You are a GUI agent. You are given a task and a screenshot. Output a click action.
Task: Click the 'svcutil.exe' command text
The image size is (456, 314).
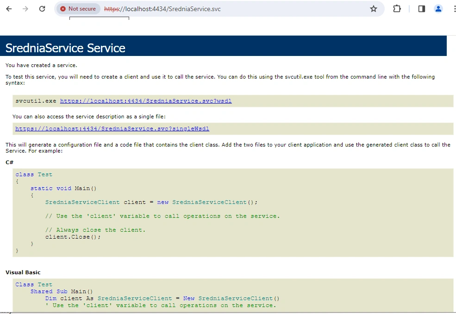point(36,101)
